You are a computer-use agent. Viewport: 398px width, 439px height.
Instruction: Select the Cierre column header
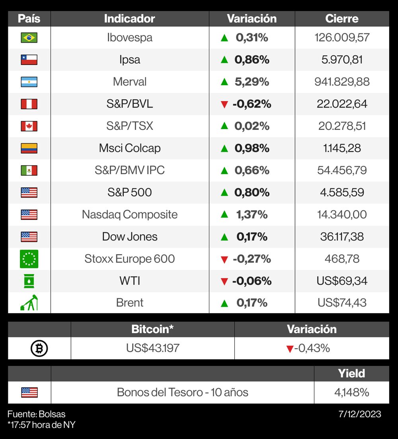[341, 19]
